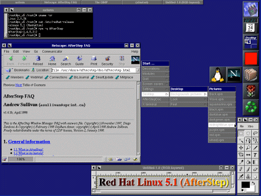261x196 pixels.
Task: Open the Xtns menu in GIMP toolbox
Action: 250,126
